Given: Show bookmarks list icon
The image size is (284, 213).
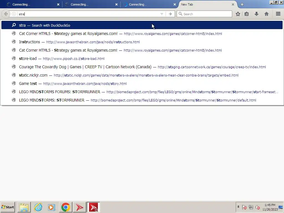Looking at the screenshot, I should click(247, 14).
